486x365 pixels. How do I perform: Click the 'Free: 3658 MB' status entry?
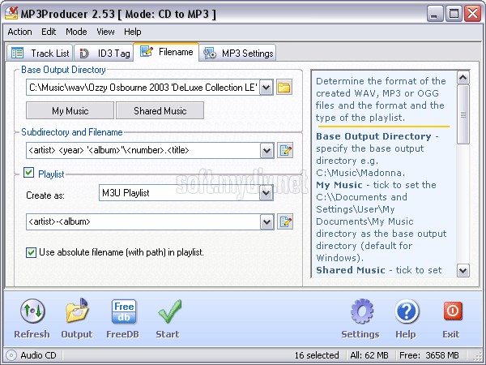429,355
